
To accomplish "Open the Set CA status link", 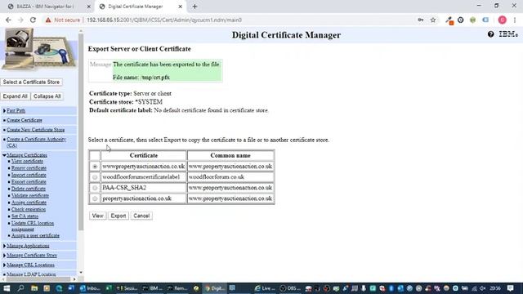I will [x=25, y=216].
